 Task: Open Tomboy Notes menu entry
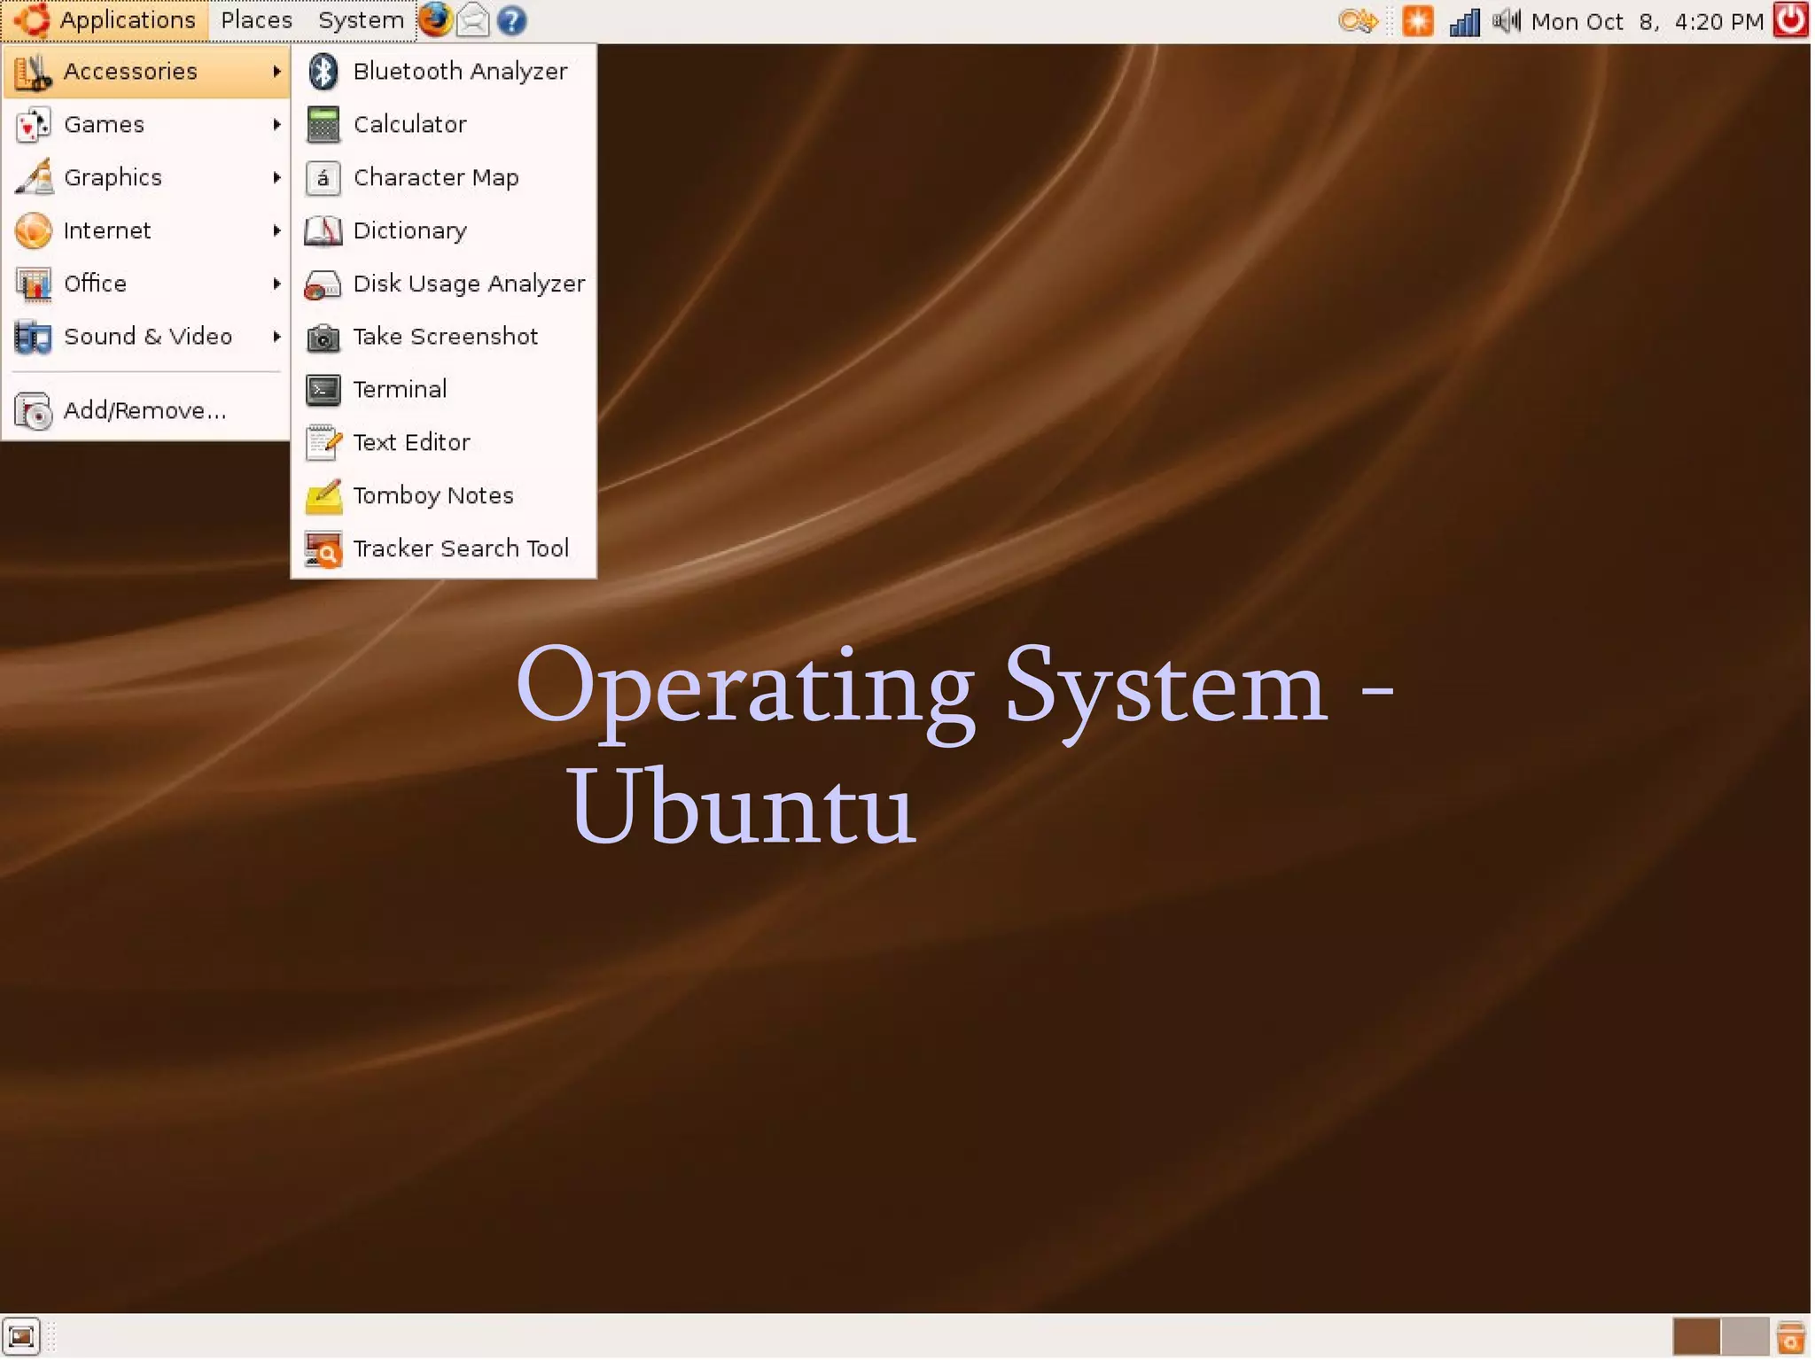point(444,495)
